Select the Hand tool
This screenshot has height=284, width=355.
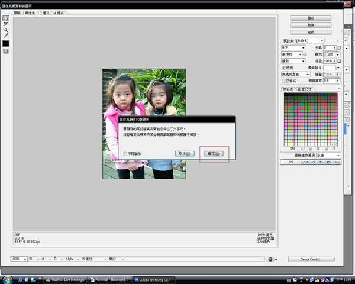pos(6,18)
